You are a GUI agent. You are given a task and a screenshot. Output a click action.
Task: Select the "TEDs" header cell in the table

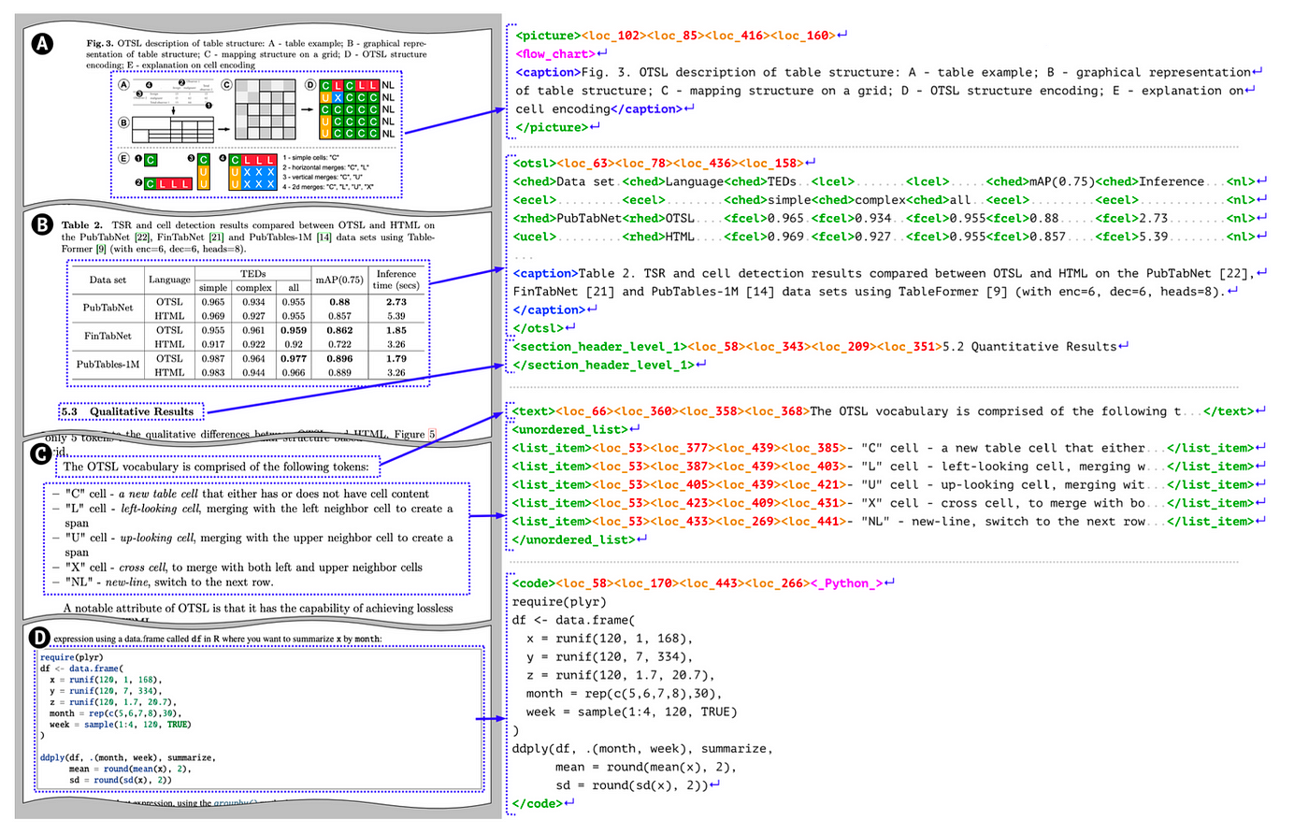pyautogui.click(x=252, y=274)
